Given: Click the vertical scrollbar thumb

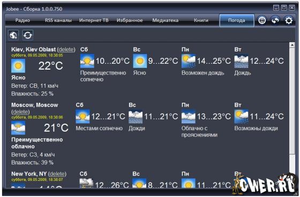Looking at the screenshot, I should pyautogui.click(x=292, y=101).
